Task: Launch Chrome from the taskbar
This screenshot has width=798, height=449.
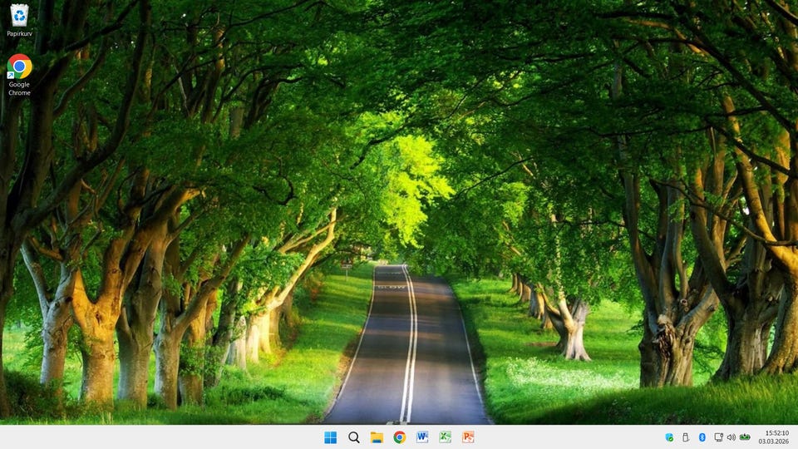Action: pyautogui.click(x=400, y=437)
